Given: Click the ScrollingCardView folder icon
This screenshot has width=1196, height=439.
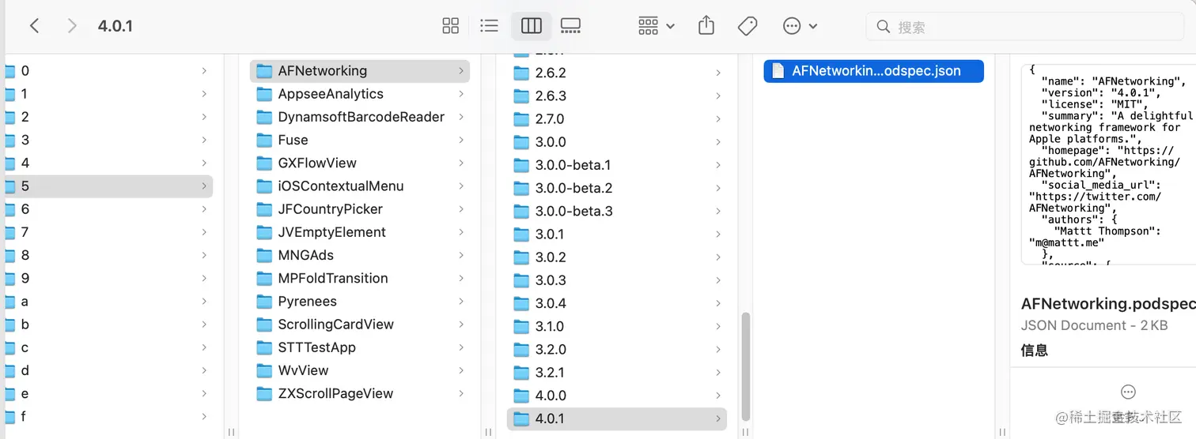Looking at the screenshot, I should 264,325.
